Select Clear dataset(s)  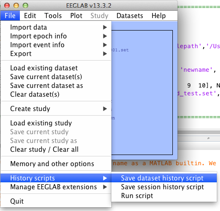click(x=56, y=94)
